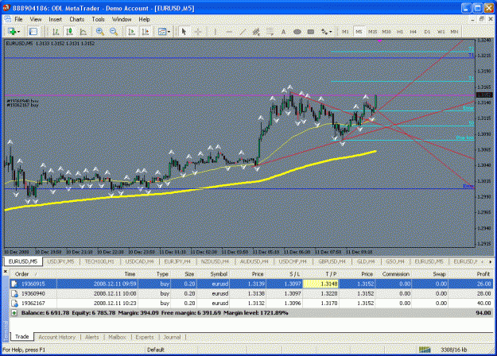The height and width of the screenshot is (356, 497).
Task: Open the Charts menu
Action: point(76,19)
